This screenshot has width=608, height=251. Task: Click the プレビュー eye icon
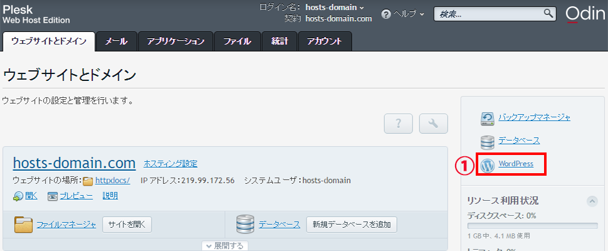point(53,196)
